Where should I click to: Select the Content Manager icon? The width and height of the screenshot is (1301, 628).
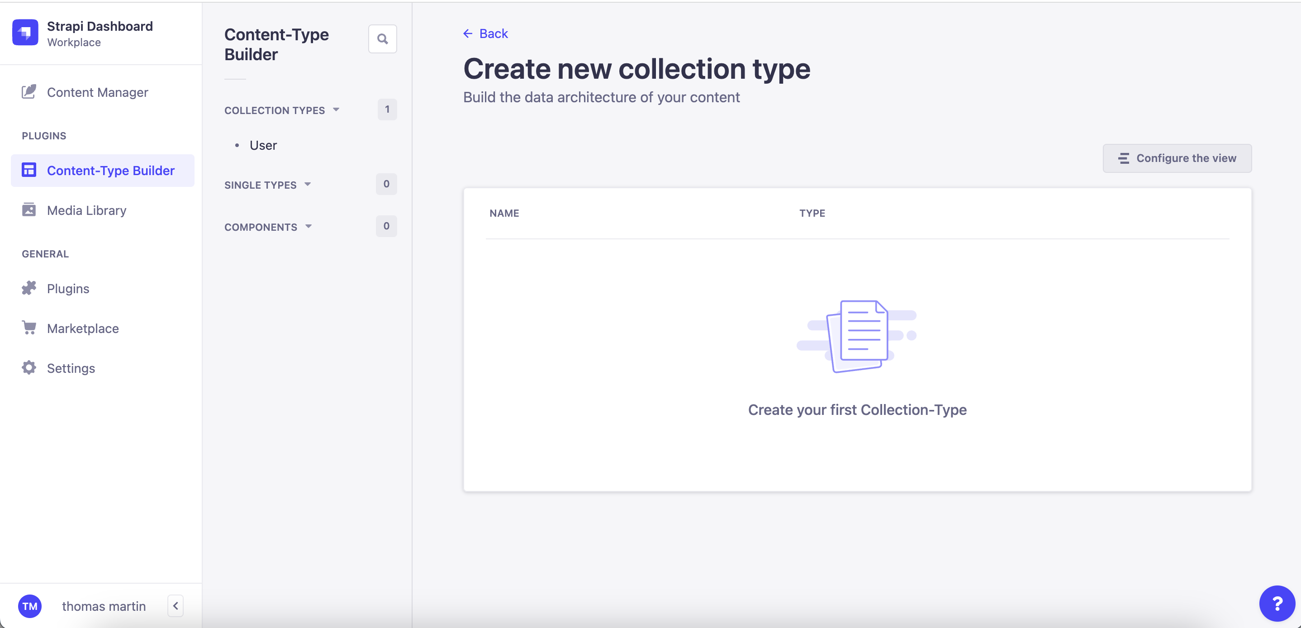pos(29,92)
